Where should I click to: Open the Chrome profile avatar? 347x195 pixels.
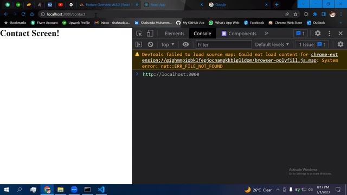tap(332, 14)
